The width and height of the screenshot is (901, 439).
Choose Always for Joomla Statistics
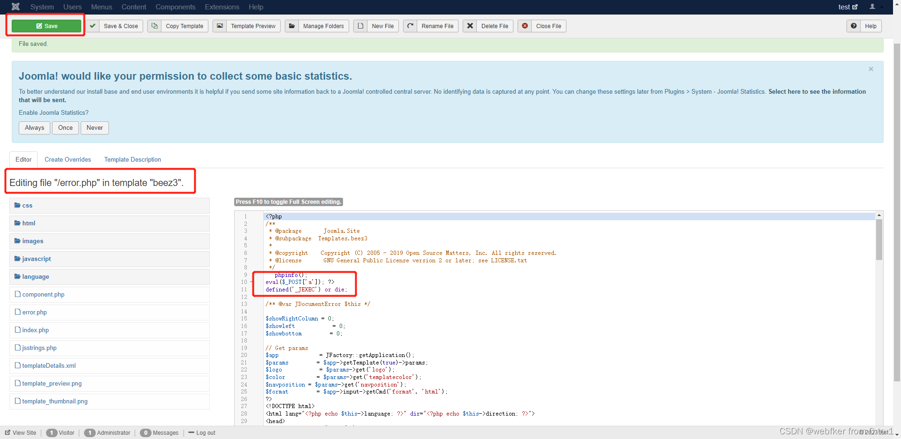34,128
